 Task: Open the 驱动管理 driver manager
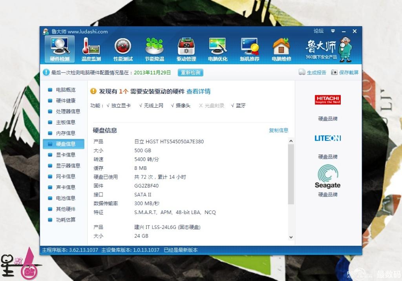coord(186,49)
